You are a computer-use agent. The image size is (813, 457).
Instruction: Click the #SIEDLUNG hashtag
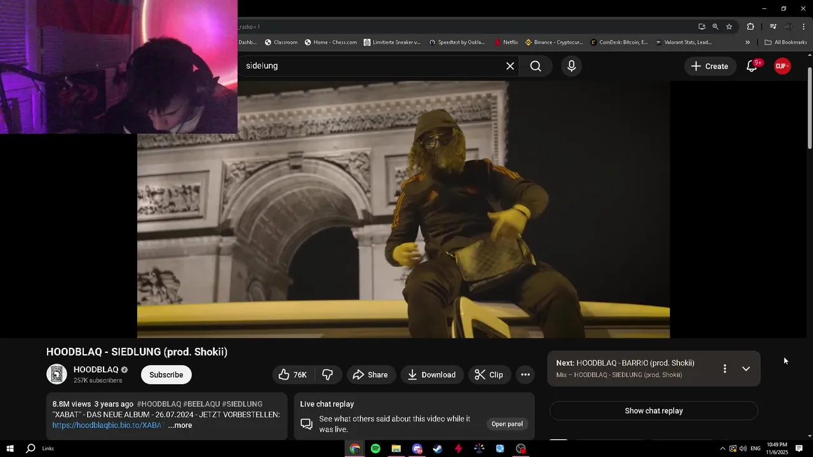(242, 404)
